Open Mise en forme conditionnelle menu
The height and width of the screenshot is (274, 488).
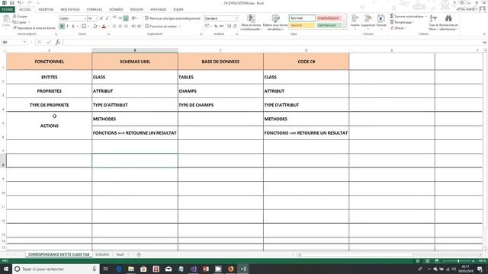tap(251, 22)
